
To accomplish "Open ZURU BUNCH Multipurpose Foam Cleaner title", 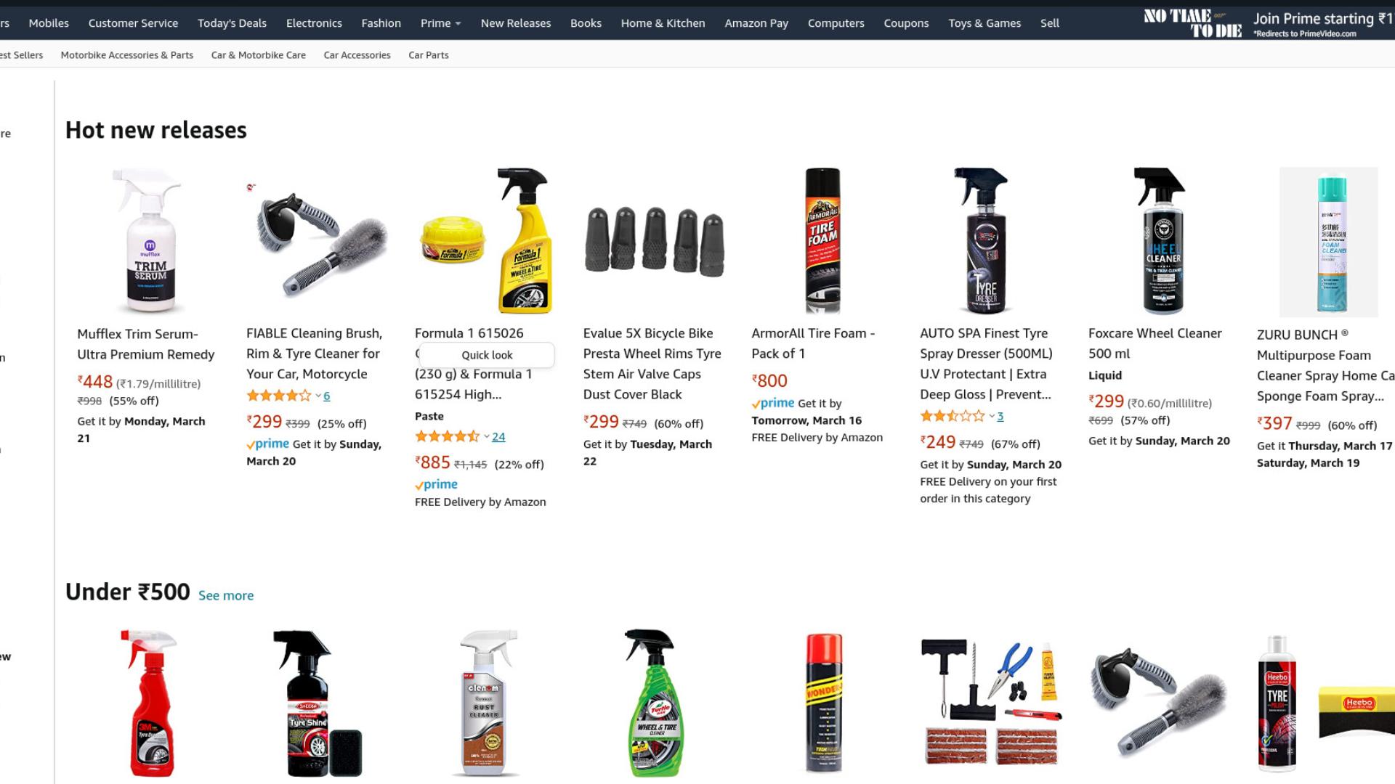I will coord(1325,365).
